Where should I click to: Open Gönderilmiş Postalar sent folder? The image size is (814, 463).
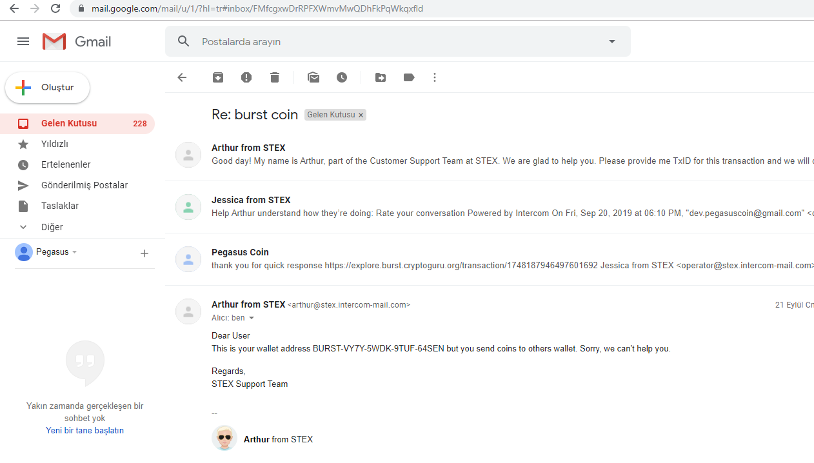77,185
